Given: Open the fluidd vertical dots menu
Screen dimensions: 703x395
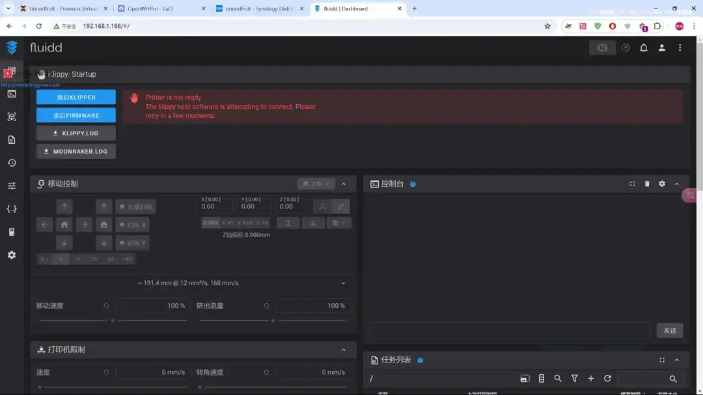Looking at the screenshot, I should (680, 48).
